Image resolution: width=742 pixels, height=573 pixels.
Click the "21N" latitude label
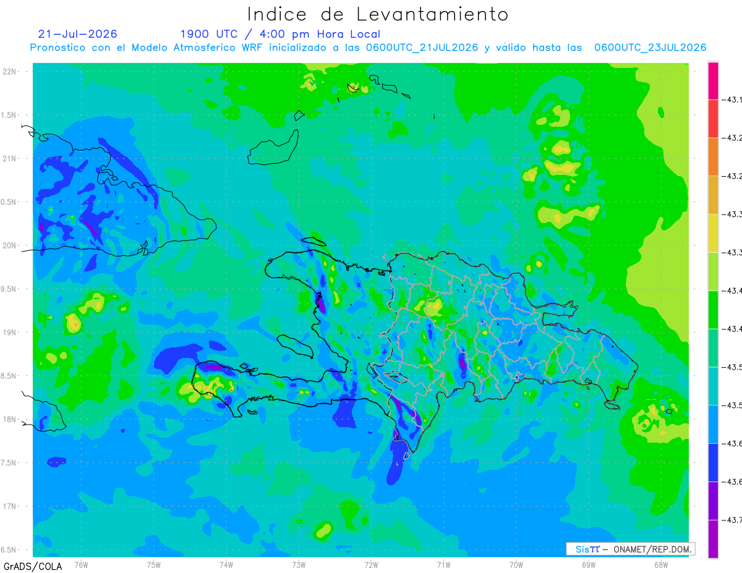[x=10, y=158]
